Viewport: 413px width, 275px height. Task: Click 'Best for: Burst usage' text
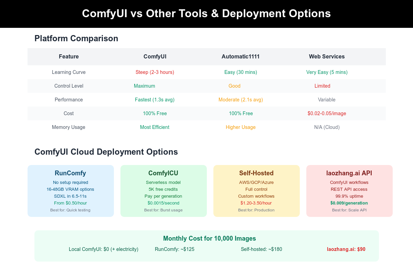(x=163, y=210)
